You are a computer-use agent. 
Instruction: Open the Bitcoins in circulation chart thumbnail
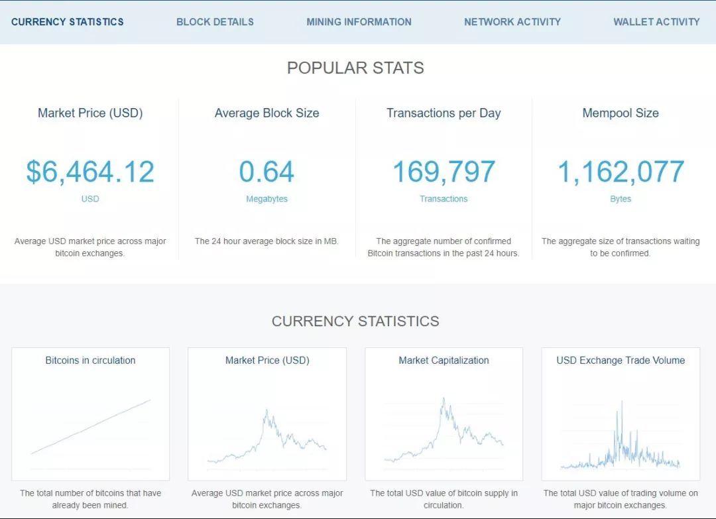(x=90, y=424)
